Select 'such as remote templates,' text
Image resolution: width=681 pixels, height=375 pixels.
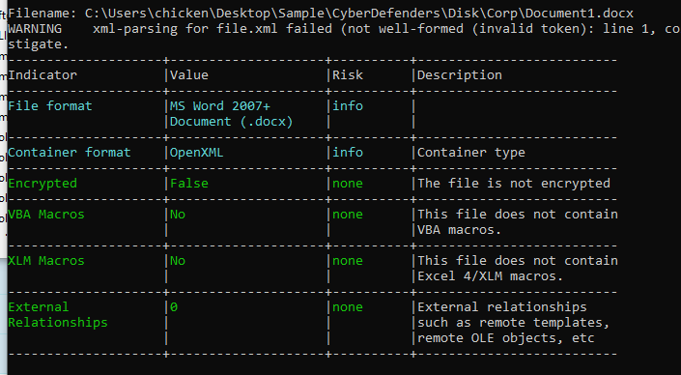tap(514, 323)
